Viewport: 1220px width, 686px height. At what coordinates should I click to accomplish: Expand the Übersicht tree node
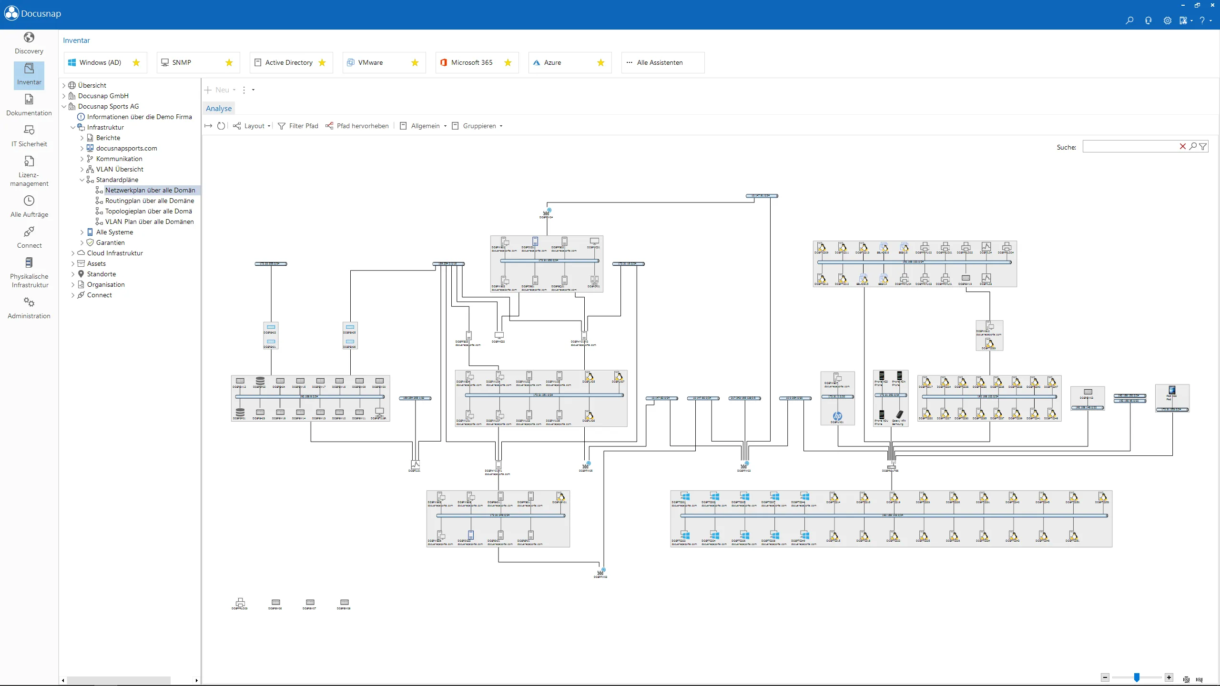(x=64, y=85)
